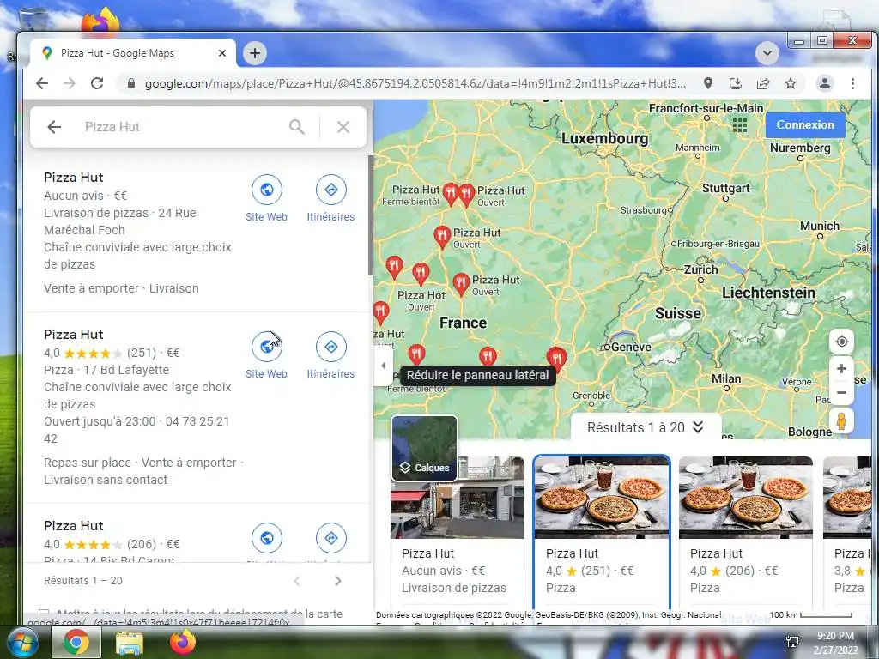Viewport: 879px width, 659px height.
Task: Open a new browser tab with plus button
Action: click(254, 53)
